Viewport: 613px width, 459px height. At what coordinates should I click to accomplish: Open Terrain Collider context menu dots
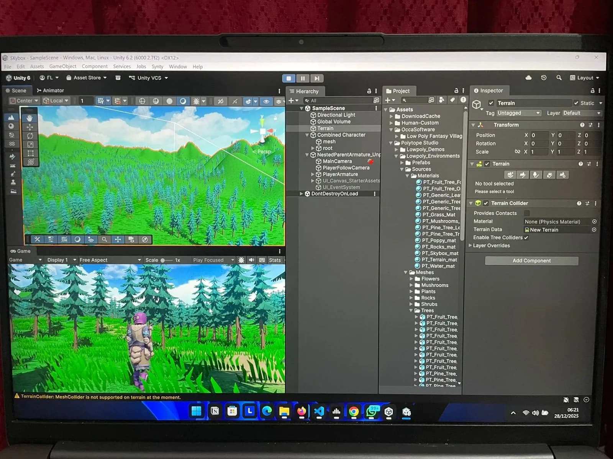pyautogui.click(x=595, y=203)
